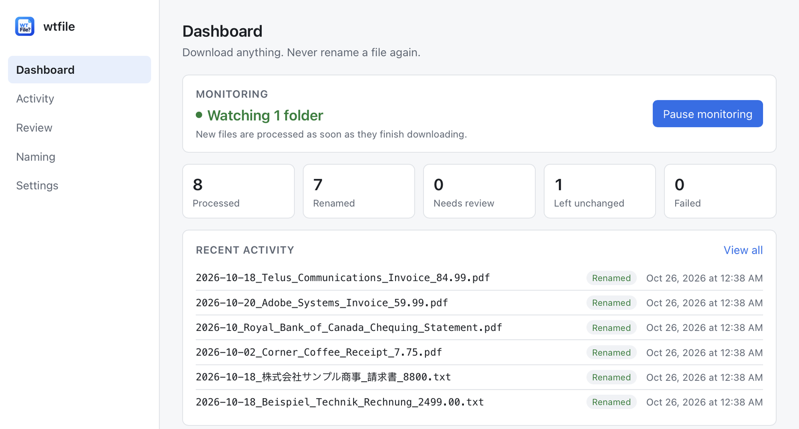Pause monitoring with the blue button

click(x=708, y=114)
